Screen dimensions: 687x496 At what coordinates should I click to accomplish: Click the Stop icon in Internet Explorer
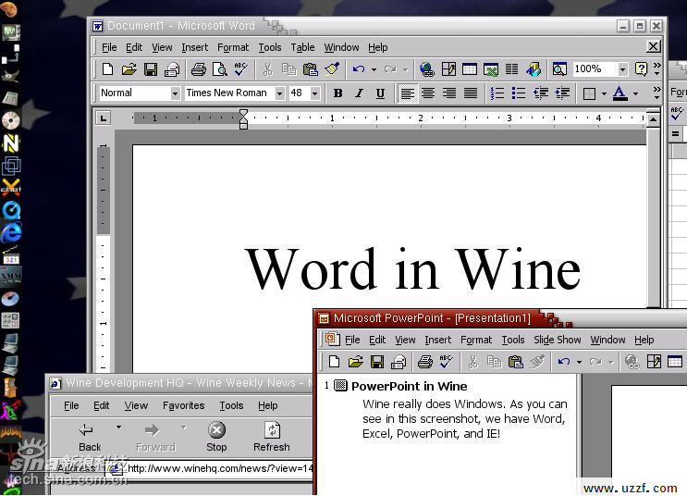pos(216,430)
